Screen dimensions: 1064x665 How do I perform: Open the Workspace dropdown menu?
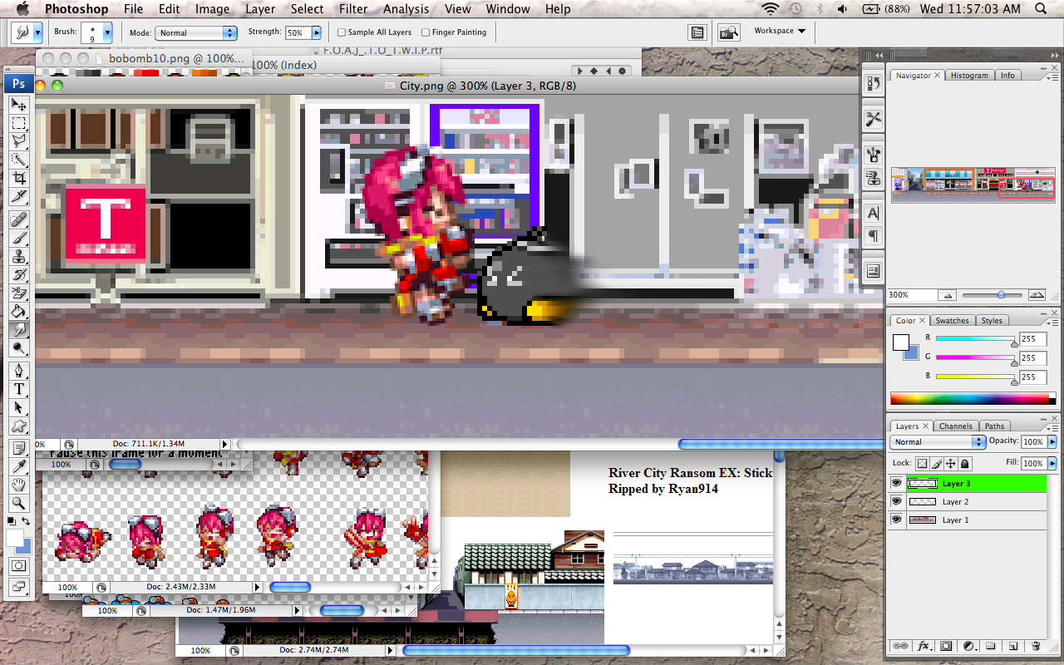(x=779, y=31)
